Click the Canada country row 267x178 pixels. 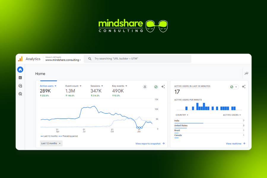click(x=209, y=136)
